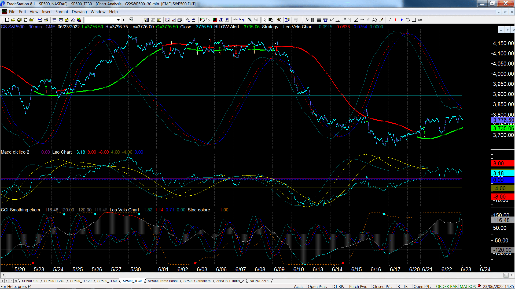Click the Zoom Out magnifier icon

pyautogui.click(x=256, y=20)
